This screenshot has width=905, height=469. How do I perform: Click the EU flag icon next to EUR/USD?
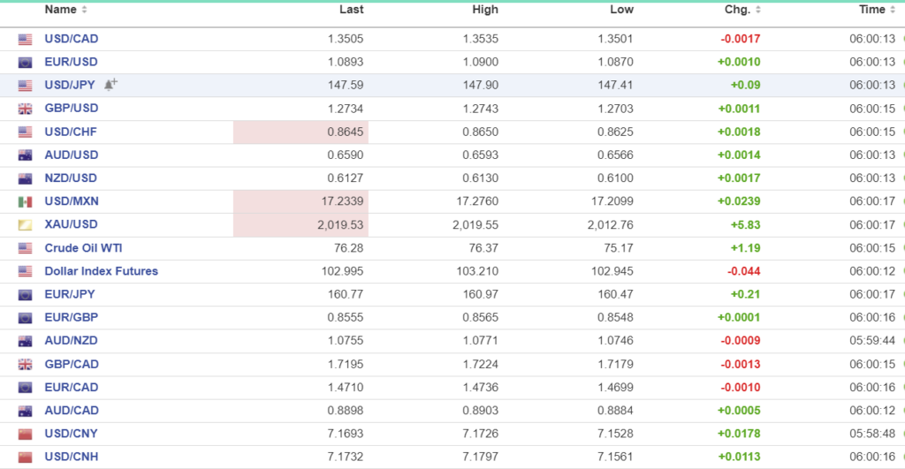[25, 63]
